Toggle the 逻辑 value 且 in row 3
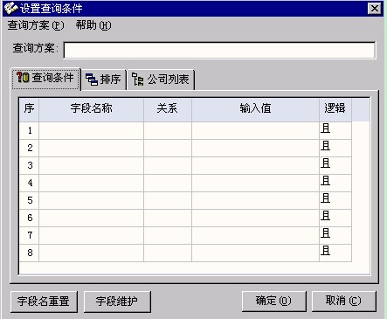This screenshot has width=387, height=319. click(x=335, y=165)
